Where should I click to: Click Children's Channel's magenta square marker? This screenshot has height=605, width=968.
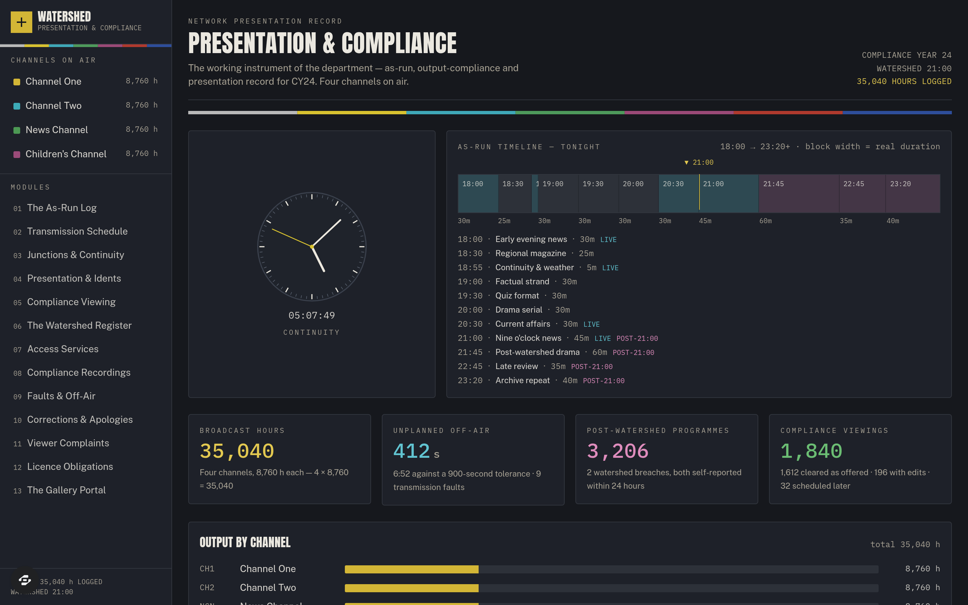click(17, 155)
